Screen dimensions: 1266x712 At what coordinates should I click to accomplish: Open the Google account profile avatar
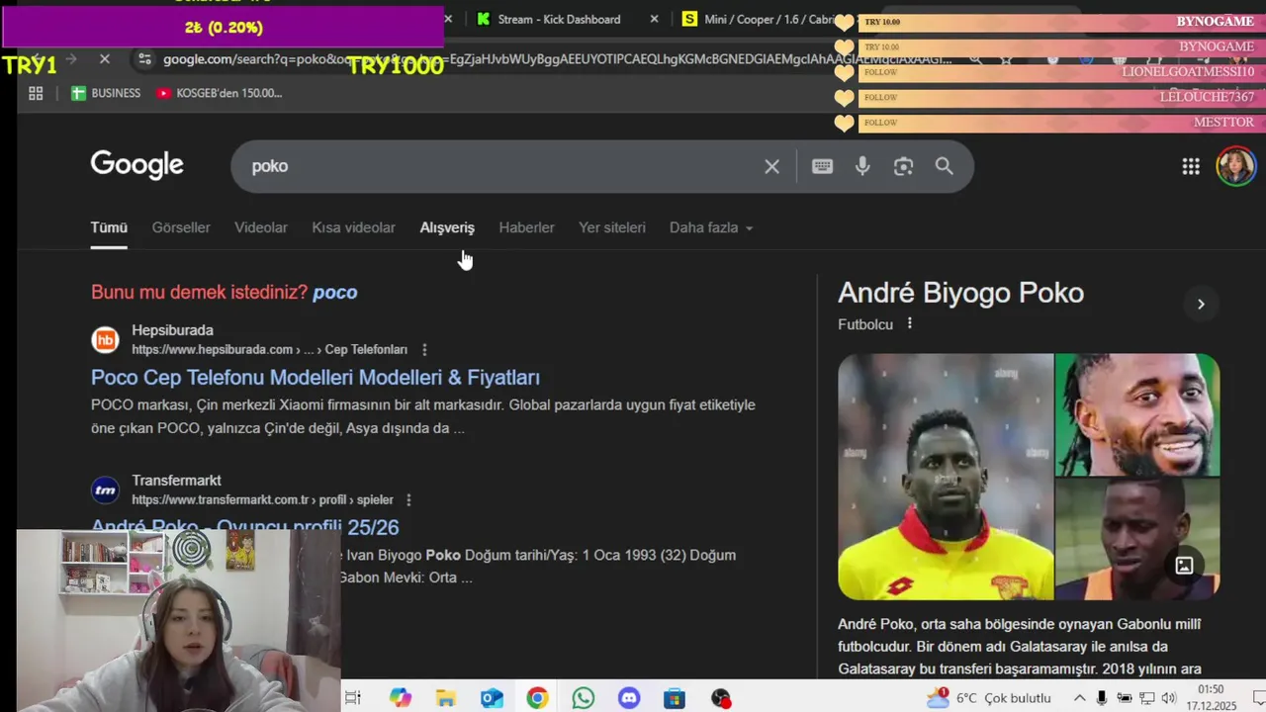(x=1235, y=166)
